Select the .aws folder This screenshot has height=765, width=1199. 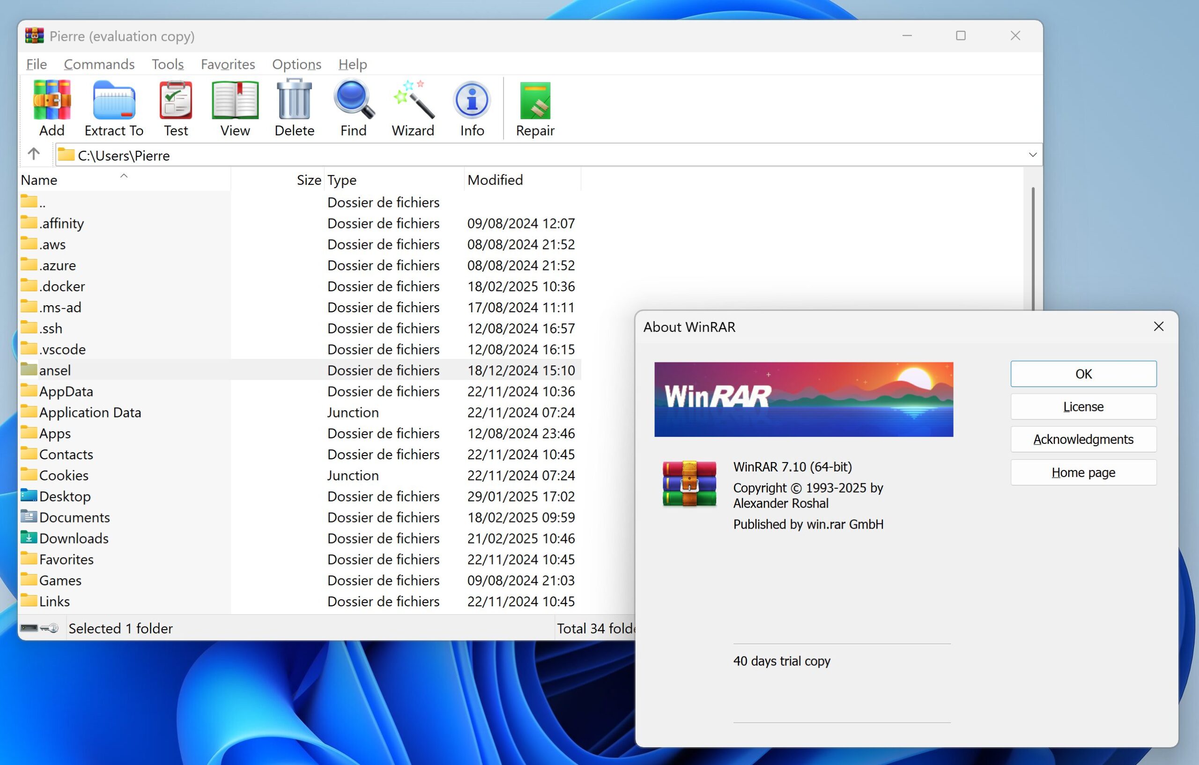(300, 244)
